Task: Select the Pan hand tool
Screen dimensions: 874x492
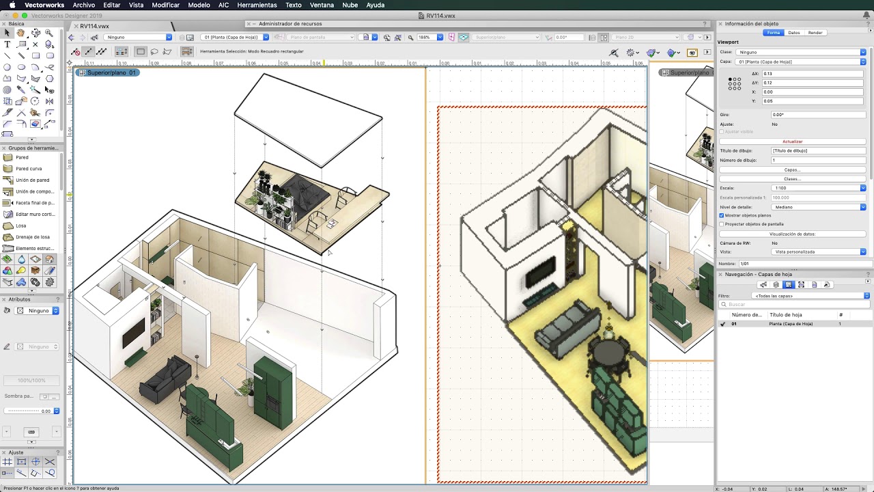Action: (x=21, y=33)
